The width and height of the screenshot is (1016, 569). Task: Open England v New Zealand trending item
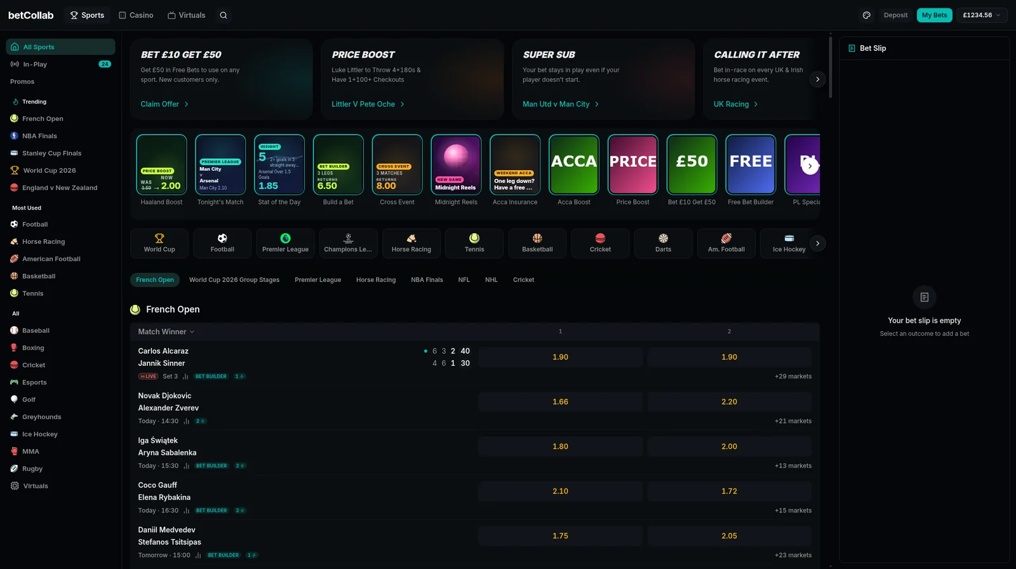(60, 188)
